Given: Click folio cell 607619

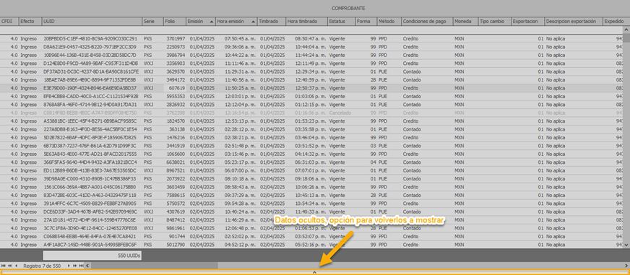Looking at the screenshot, I should [174, 88].
